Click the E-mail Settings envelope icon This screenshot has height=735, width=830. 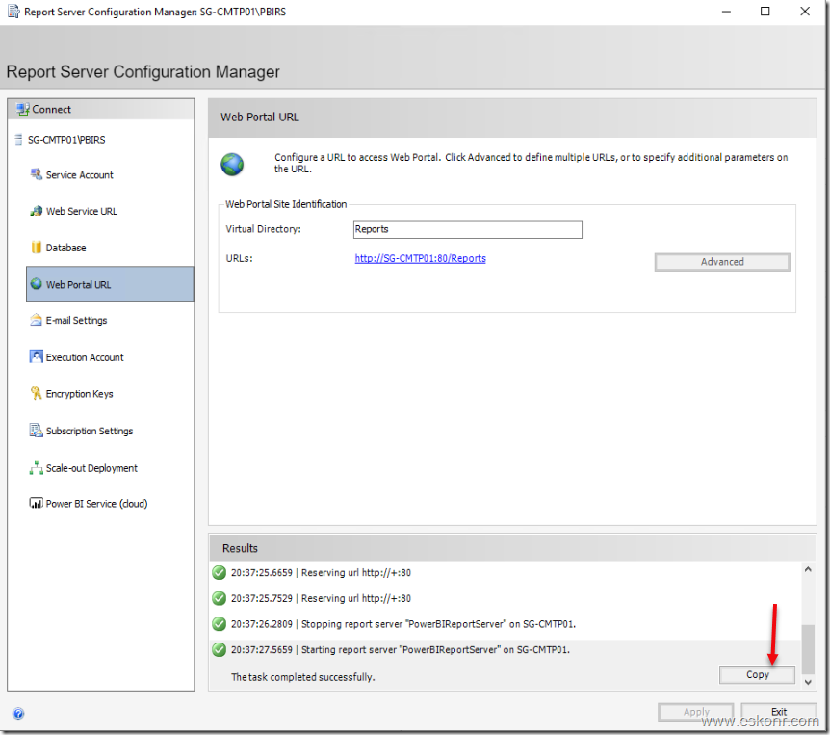[x=37, y=320]
